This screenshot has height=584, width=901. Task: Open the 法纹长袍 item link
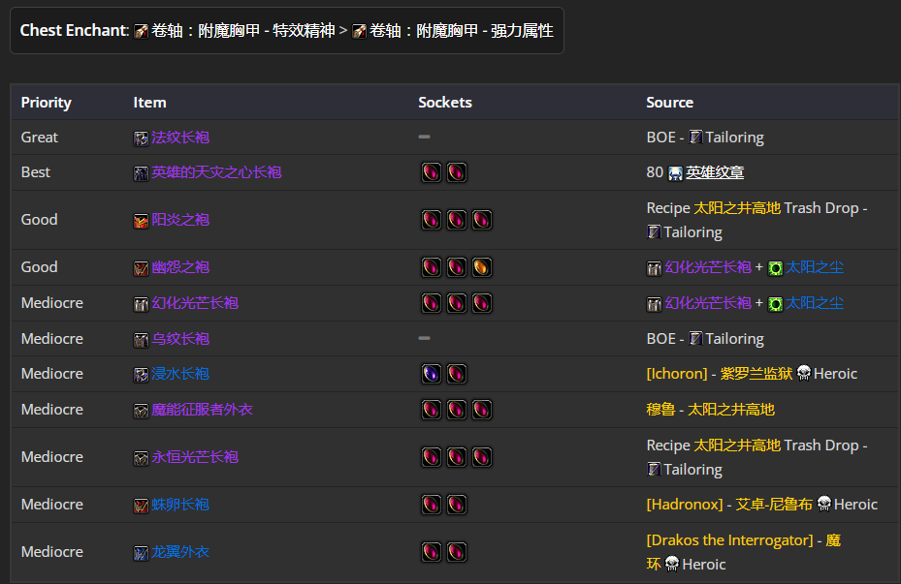click(x=180, y=138)
